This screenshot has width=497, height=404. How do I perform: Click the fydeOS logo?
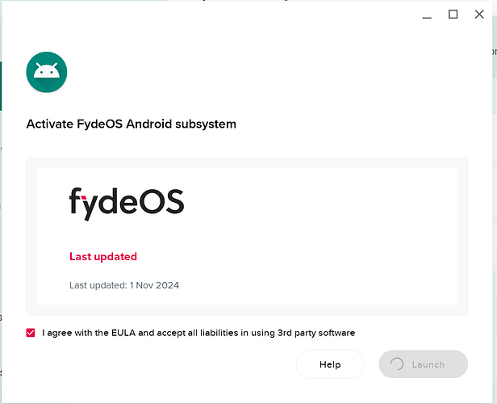click(127, 204)
